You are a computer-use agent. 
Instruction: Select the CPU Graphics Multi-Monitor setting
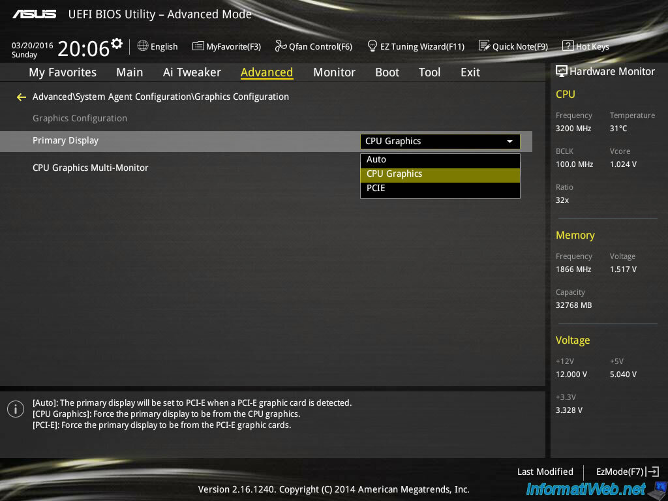click(90, 168)
